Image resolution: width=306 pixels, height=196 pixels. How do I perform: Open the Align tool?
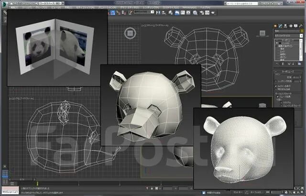pyautogui.click(x=164, y=13)
